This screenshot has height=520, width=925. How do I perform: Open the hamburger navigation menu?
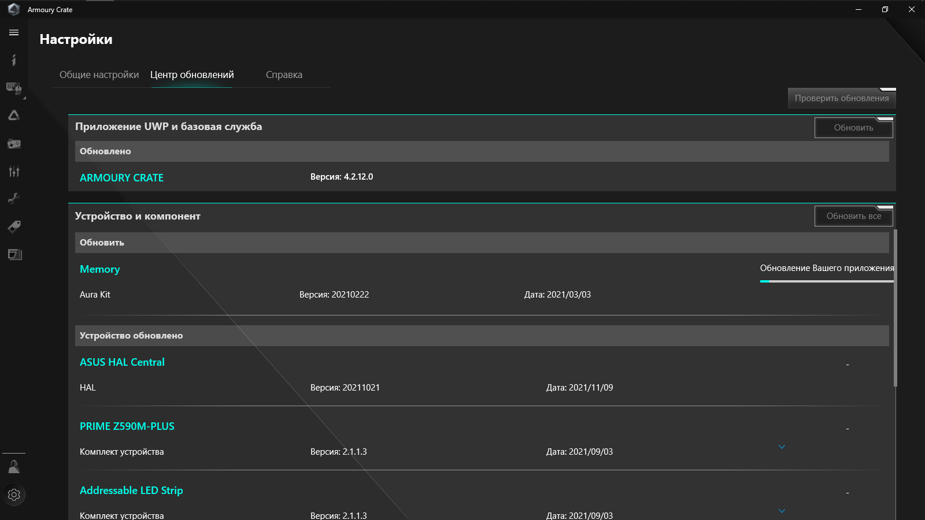[x=14, y=32]
